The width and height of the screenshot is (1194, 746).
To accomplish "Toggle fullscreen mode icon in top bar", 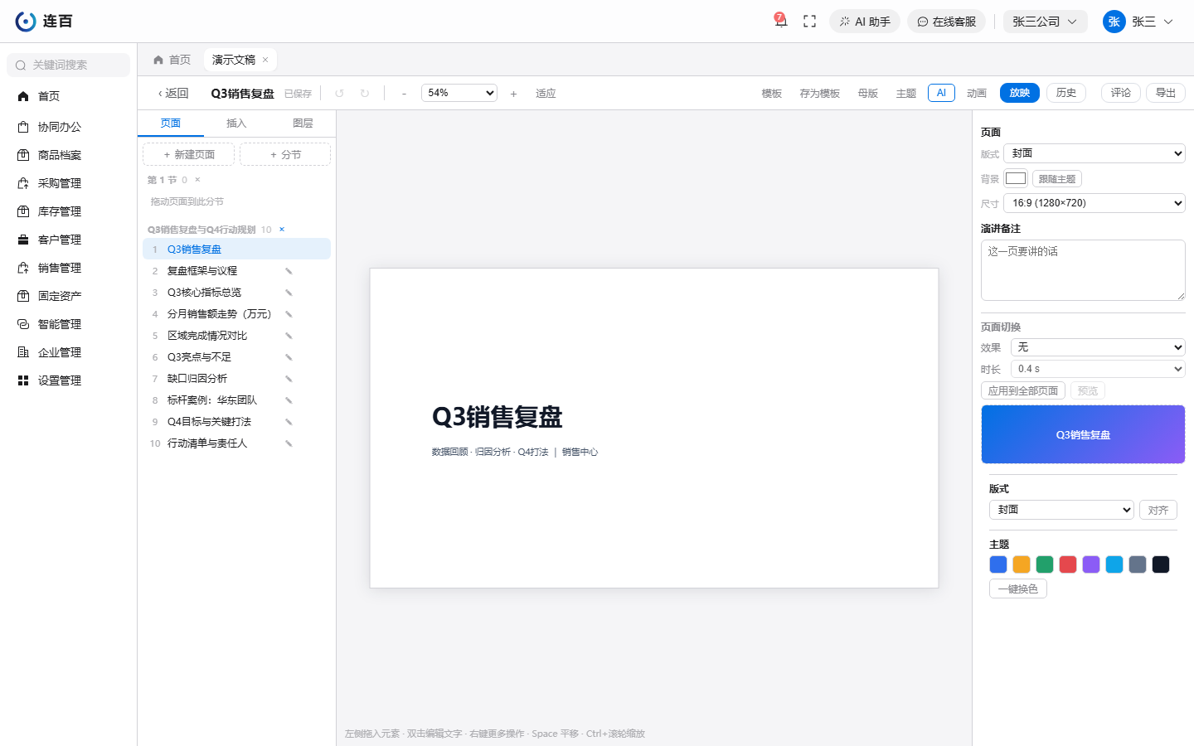I will [810, 22].
